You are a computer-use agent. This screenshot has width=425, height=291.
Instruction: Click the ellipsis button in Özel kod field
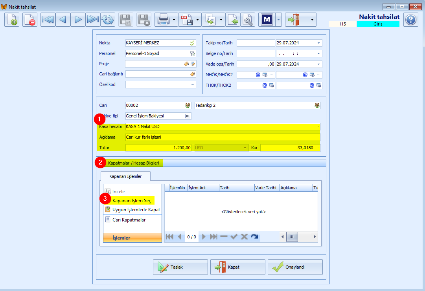point(192,85)
